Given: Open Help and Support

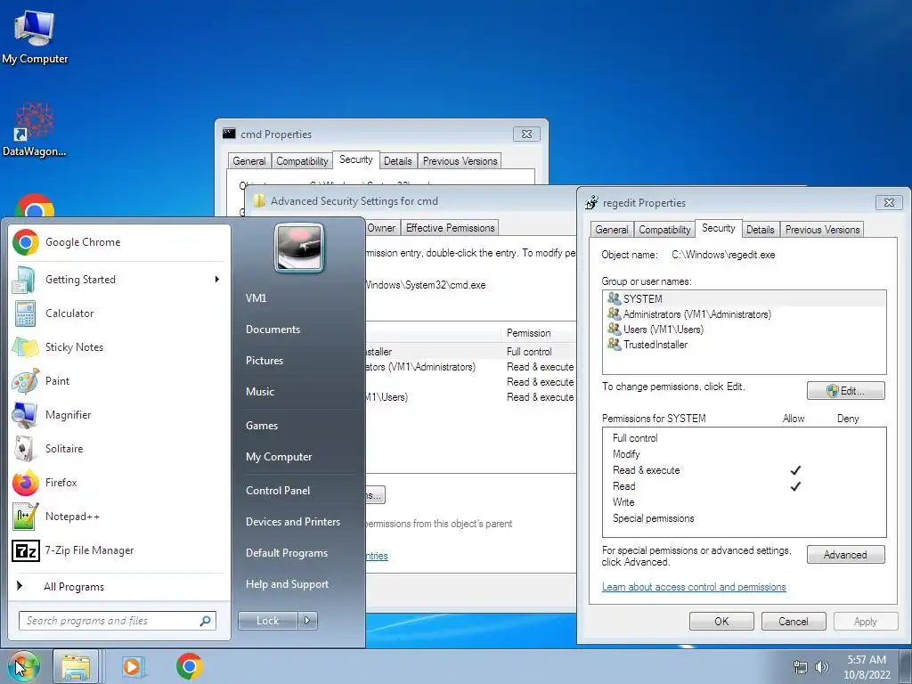Looking at the screenshot, I should [x=288, y=584].
